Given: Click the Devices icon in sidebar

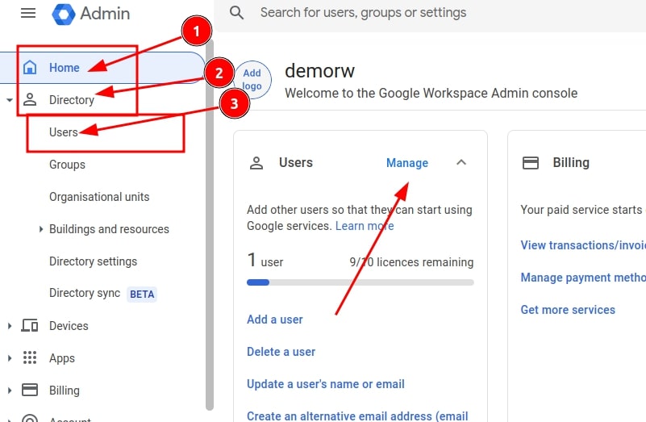Looking at the screenshot, I should point(30,325).
